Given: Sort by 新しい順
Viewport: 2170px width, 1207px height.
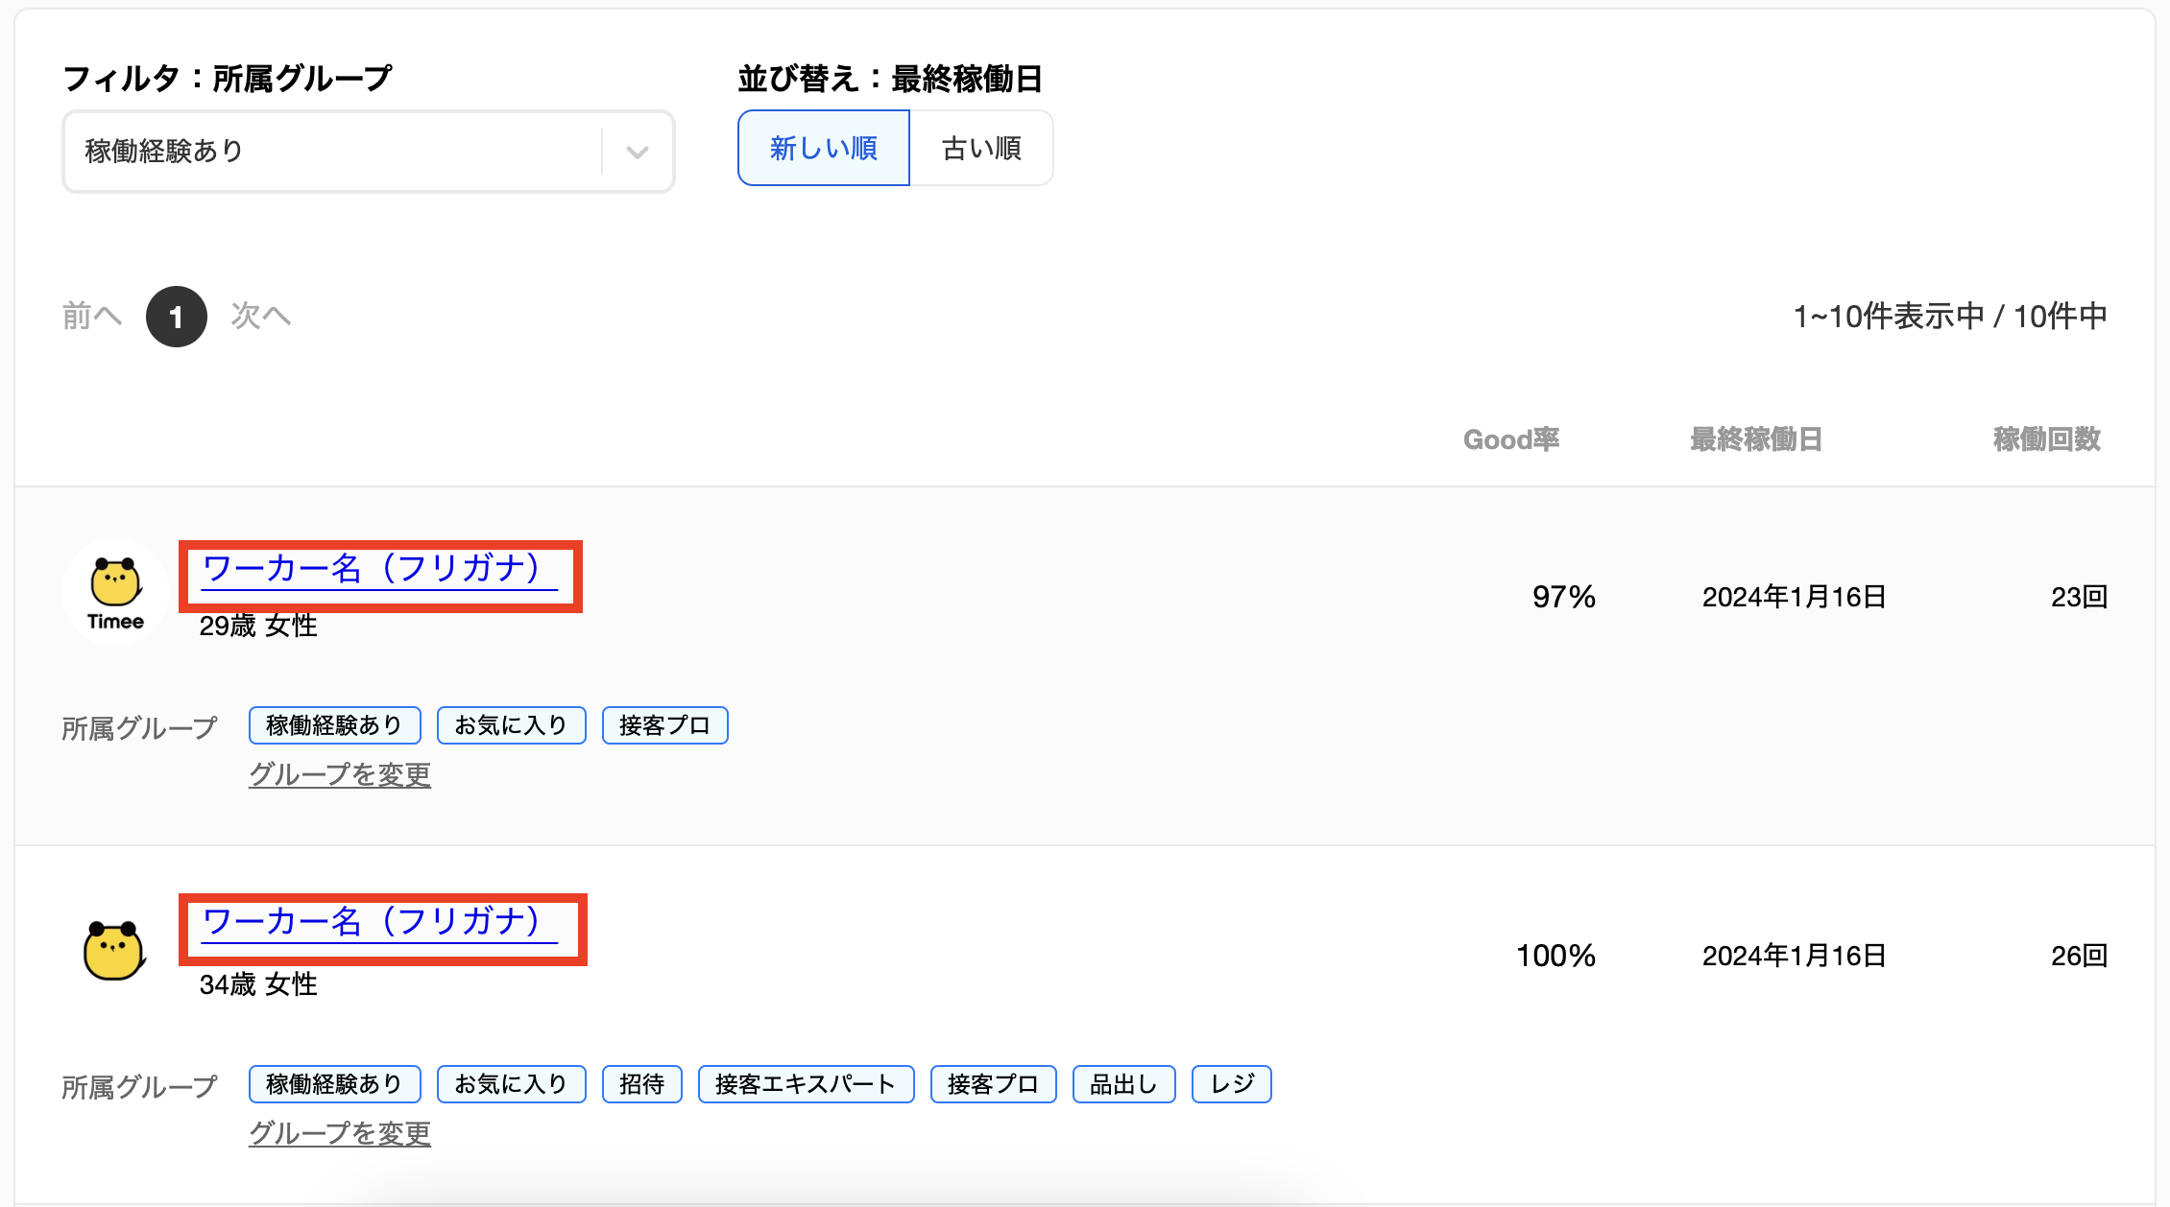Looking at the screenshot, I should click(x=823, y=148).
